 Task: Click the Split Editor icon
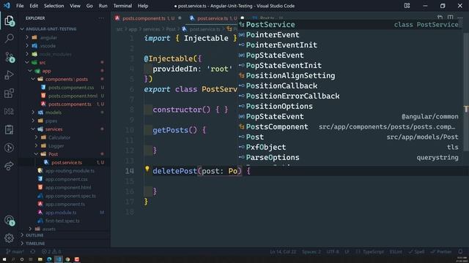450,18
